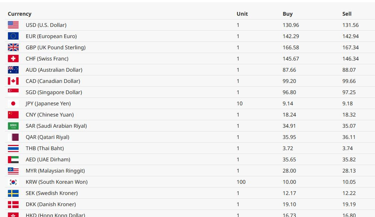This screenshot has height=217, width=375.
Task: Click the Currency column header
Action: 19,14
